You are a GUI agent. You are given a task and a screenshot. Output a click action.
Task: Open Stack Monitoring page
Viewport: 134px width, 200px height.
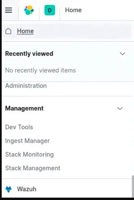point(30,155)
